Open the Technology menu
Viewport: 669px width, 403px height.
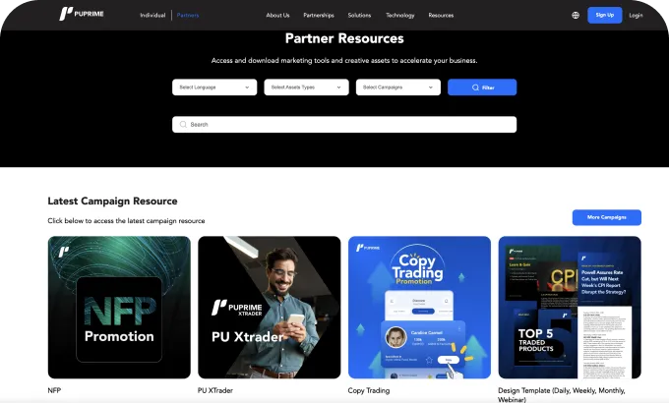click(x=400, y=16)
